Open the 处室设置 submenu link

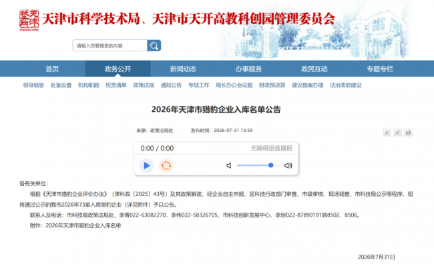tap(61, 85)
